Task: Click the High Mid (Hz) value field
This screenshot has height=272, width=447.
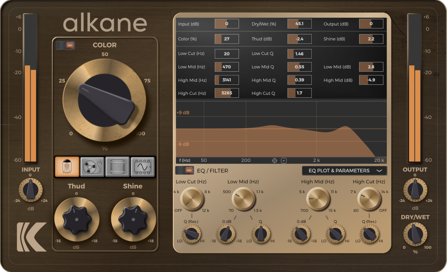Action: 226,80
